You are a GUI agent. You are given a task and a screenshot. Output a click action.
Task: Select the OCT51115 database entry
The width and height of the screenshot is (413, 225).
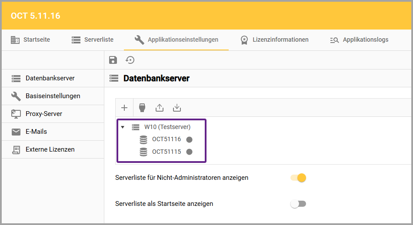(167, 152)
